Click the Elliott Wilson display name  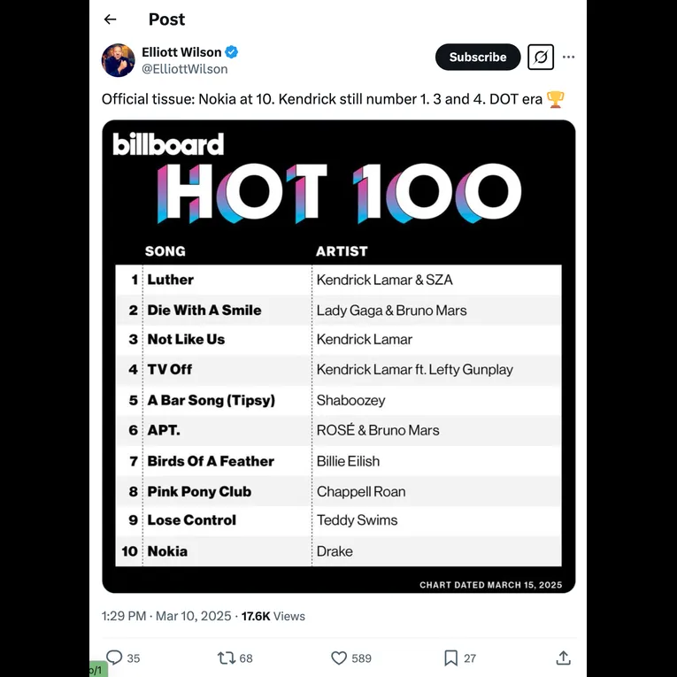pyautogui.click(x=181, y=52)
